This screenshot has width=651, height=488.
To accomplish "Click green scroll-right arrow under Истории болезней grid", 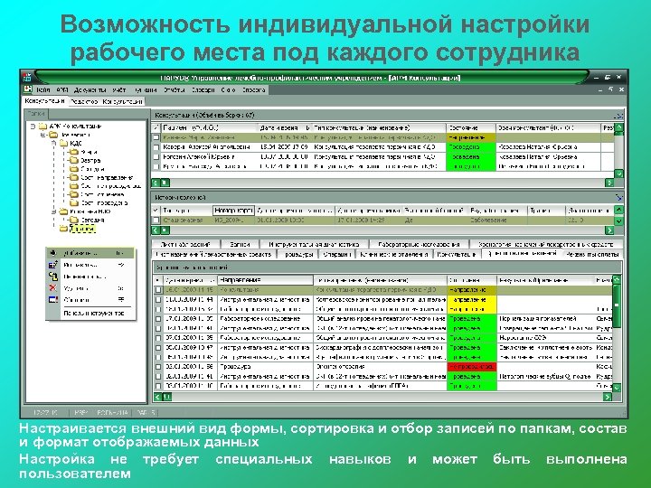I will [x=609, y=230].
